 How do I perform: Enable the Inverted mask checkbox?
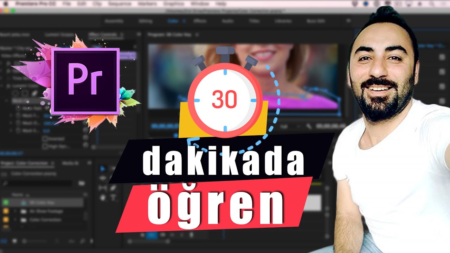45,138
